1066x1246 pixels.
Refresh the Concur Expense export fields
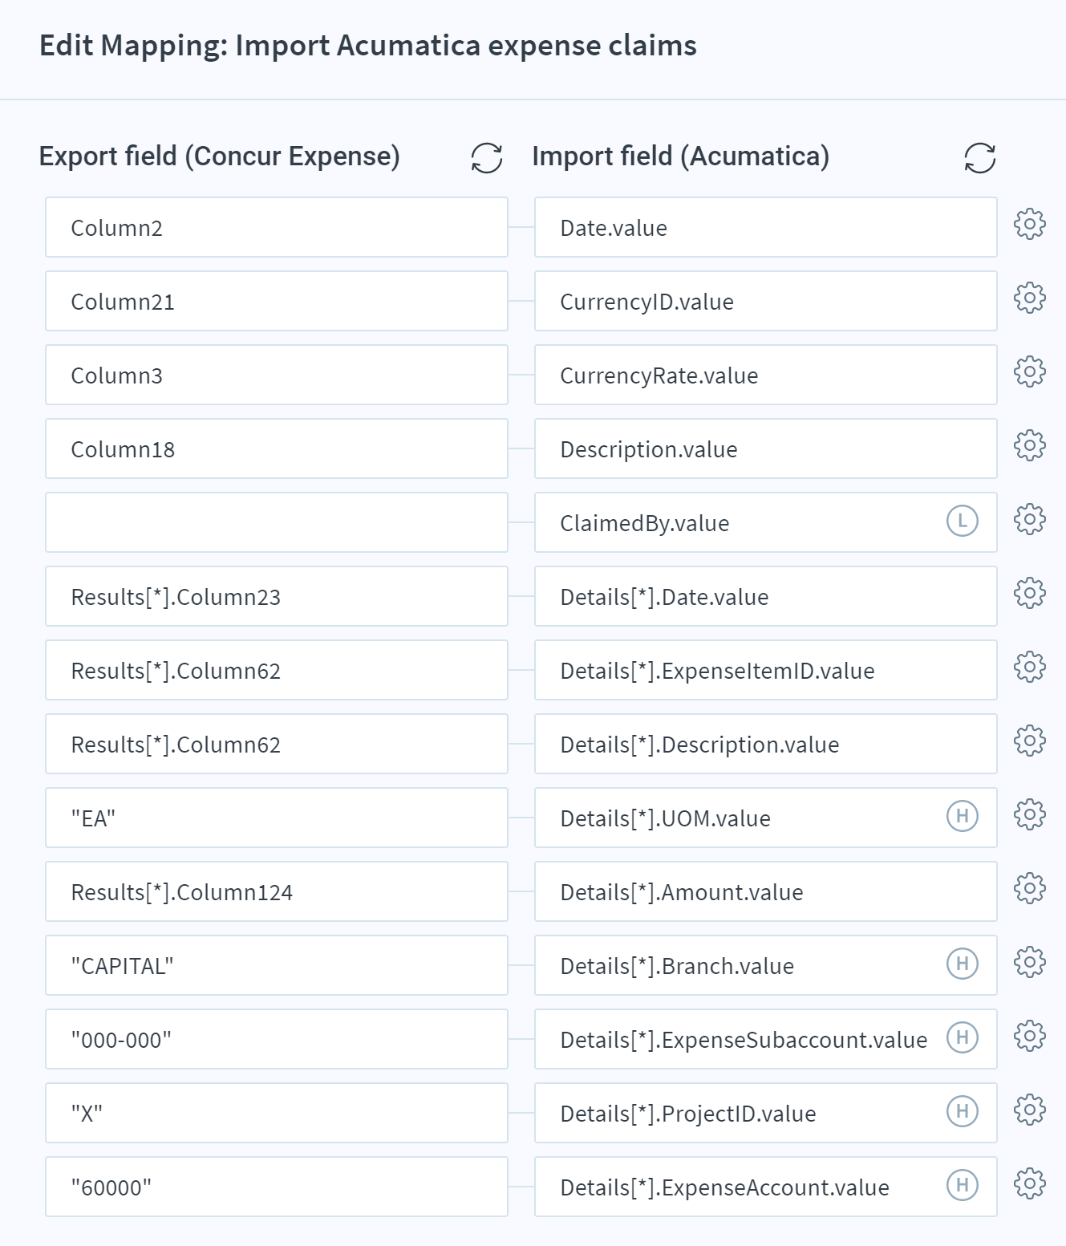coord(487,158)
